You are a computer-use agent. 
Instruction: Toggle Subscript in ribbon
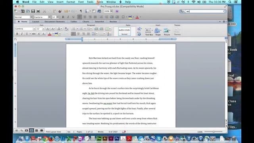tap(44, 34)
